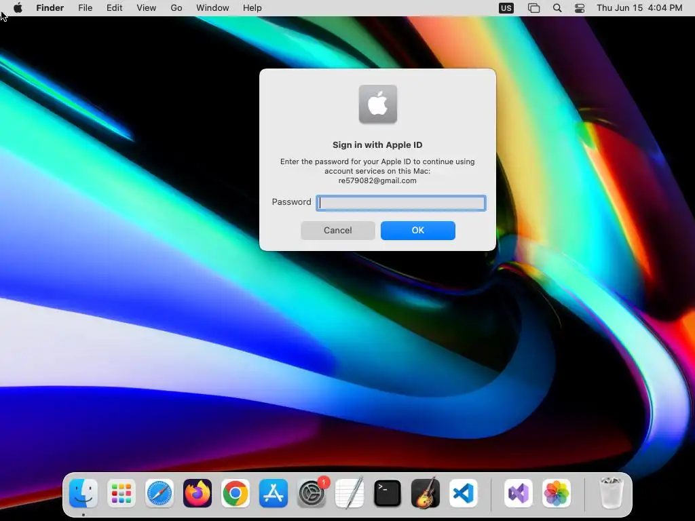Open the Apple menu
695x521 pixels.
18,7
